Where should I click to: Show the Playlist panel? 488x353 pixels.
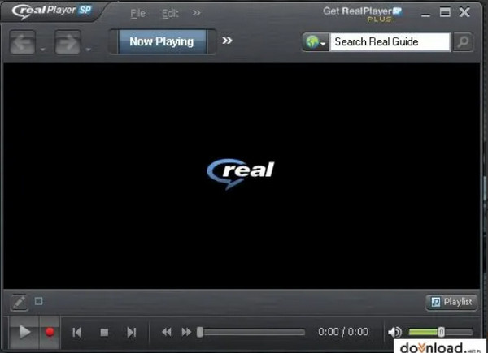coord(451,302)
